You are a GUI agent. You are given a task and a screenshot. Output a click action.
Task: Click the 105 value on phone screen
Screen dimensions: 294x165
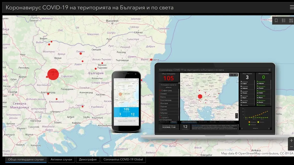point(126,109)
